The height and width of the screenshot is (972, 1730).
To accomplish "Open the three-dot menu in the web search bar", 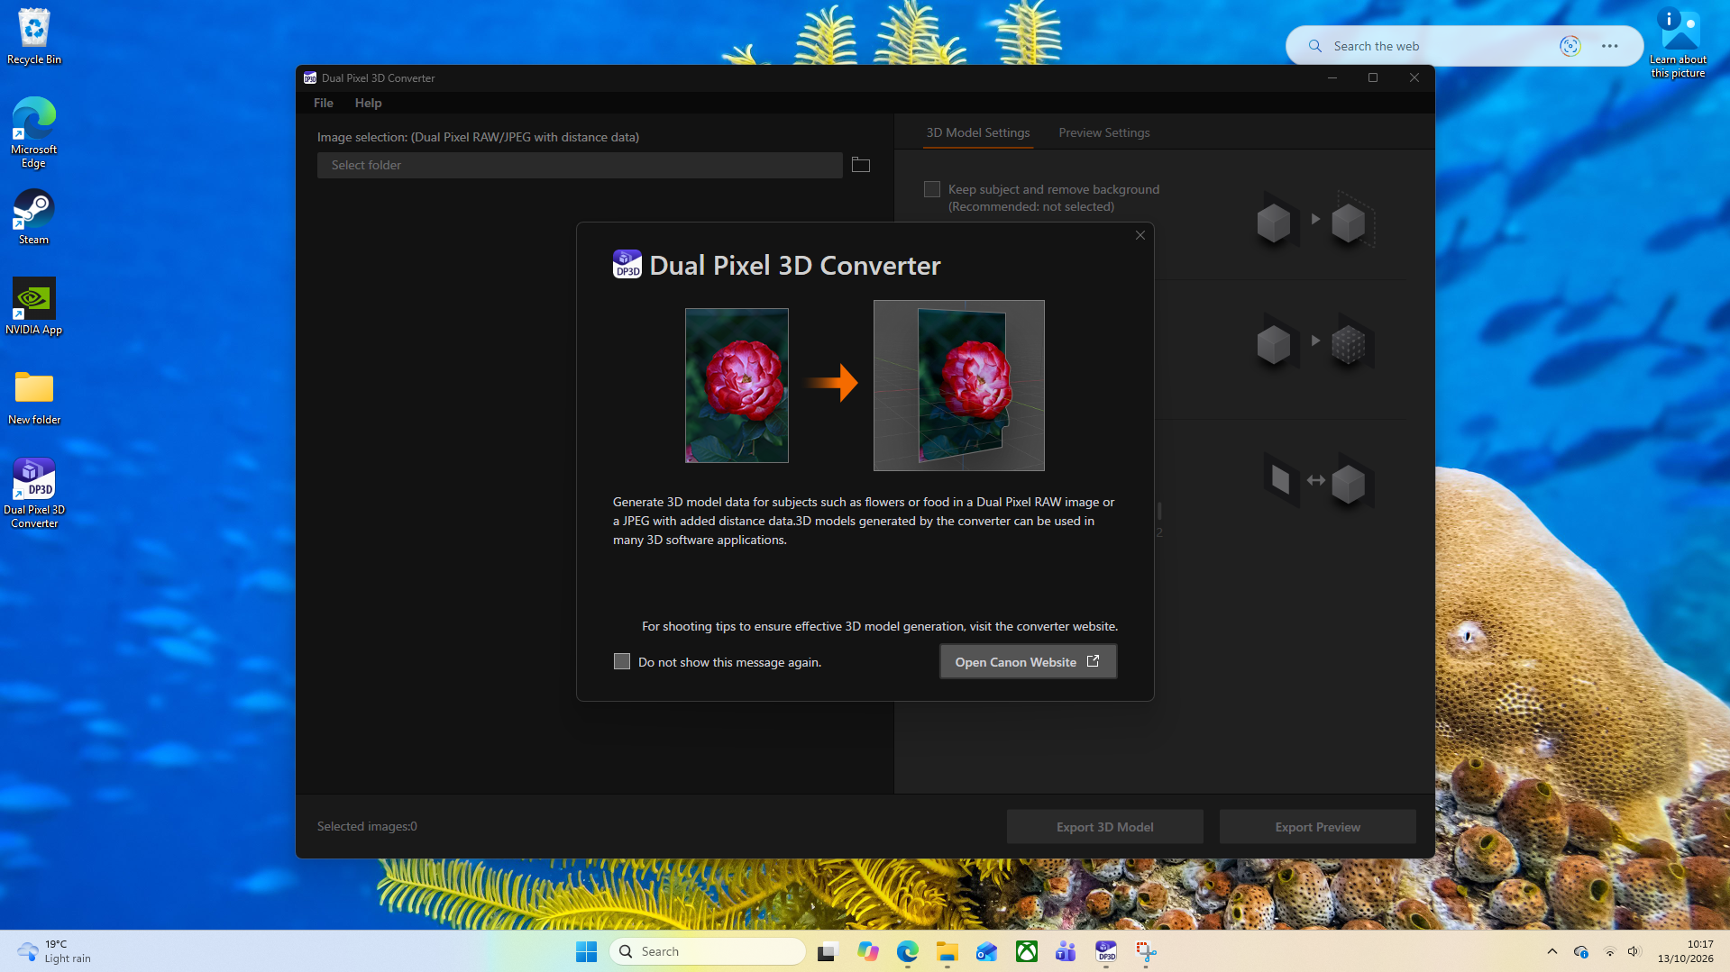I will pyautogui.click(x=1609, y=46).
